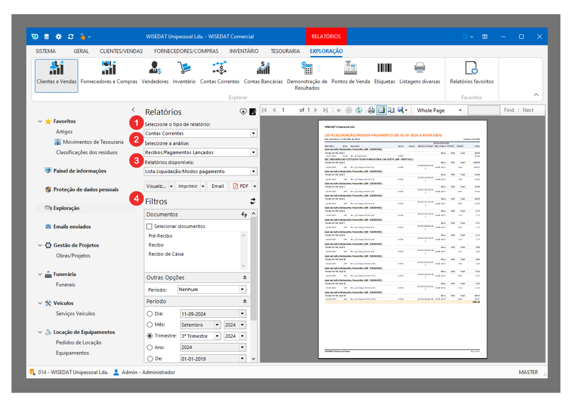Viewport: 572px width, 405px height.
Task: Switch to the TESOURARIA ribbon tab
Action: 285,51
